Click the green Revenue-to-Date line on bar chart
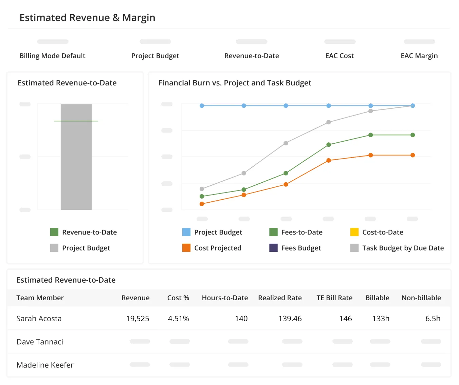The width and height of the screenshot is (459, 385). [x=76, y=121]
